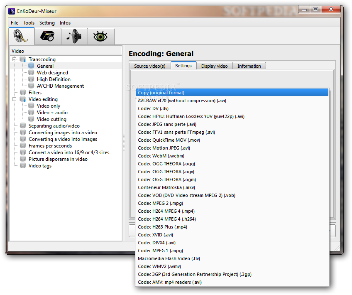
Task: Choose Codec AMV: mp4 readers (.avi)
Action: tap(232, 282)
